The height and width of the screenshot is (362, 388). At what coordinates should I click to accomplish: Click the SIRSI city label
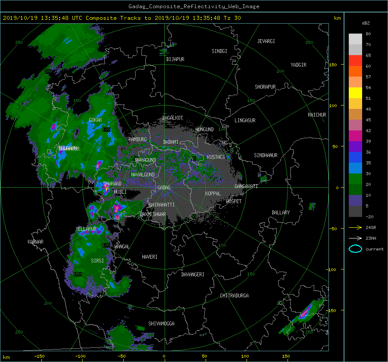(x=97, y=261)
